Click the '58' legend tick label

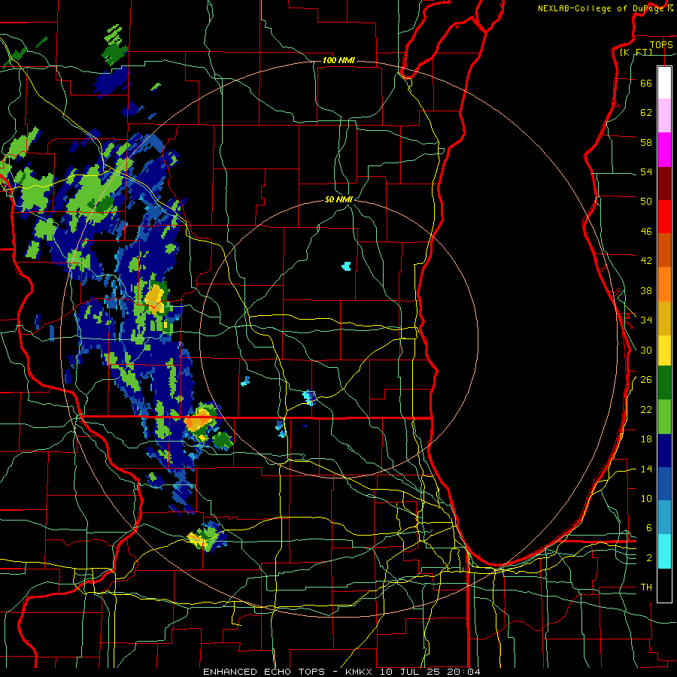click(x=646, y=142)
